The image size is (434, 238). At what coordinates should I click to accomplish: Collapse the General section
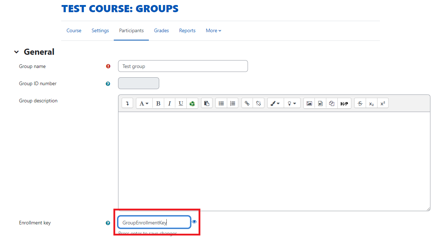(16, 52)
